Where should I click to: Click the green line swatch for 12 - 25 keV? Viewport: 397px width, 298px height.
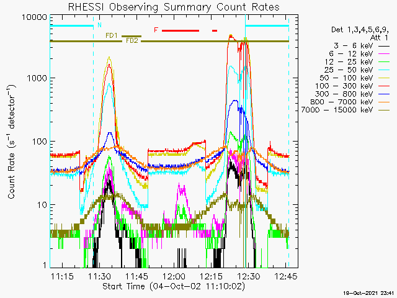pos(384,62)
